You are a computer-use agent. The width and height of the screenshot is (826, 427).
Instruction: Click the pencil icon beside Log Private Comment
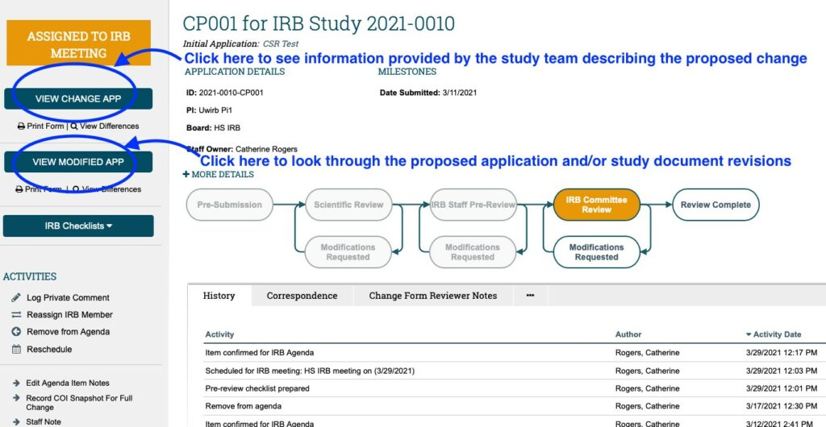[x=16, y=297]
